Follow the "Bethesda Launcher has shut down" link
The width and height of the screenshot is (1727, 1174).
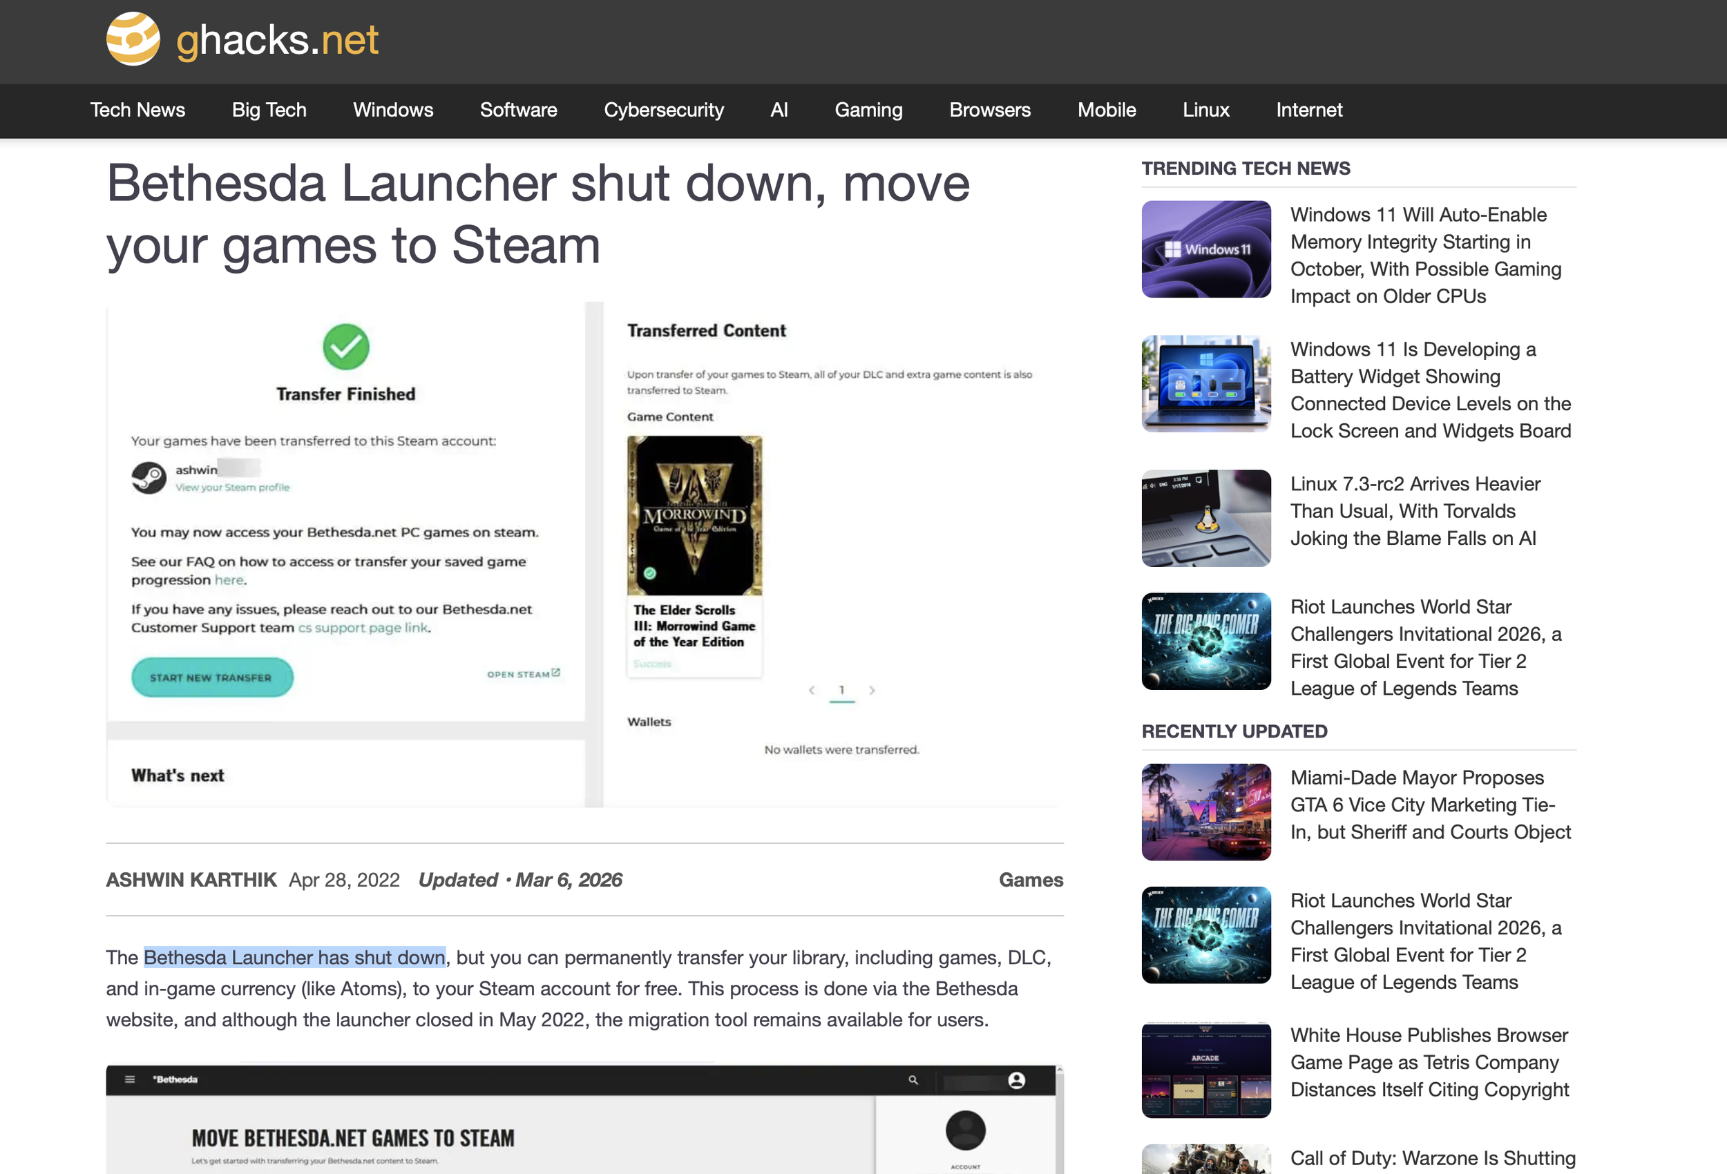[x=294, y=957]
